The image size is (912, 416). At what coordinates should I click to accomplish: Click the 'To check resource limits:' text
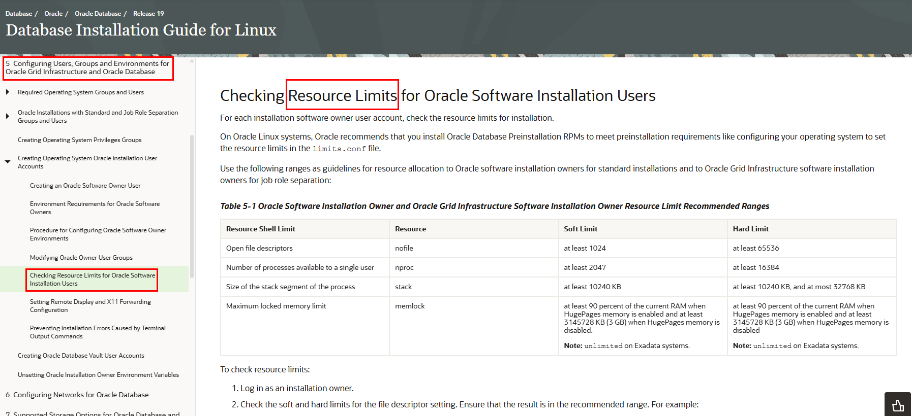coord(265,369)
